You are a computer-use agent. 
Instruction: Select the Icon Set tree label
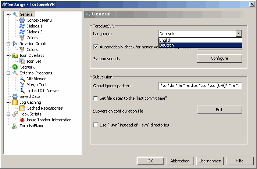point(34,61)
